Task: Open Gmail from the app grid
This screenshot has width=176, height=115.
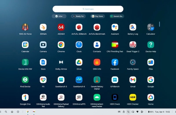Action: tap(133, 80)
